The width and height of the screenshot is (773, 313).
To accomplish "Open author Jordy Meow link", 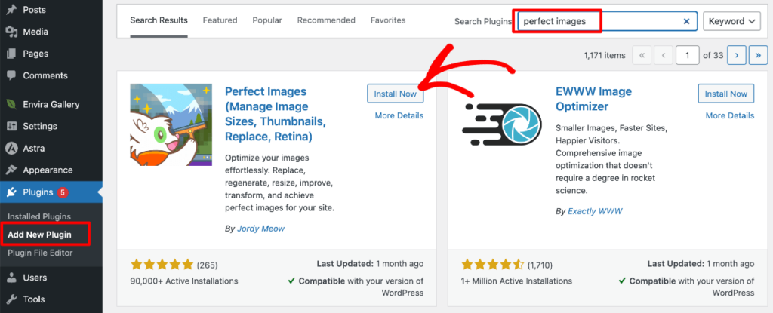I will 260,229.
